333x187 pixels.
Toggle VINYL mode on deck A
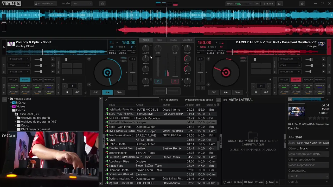pyautogui.click(x=124, y=58)
